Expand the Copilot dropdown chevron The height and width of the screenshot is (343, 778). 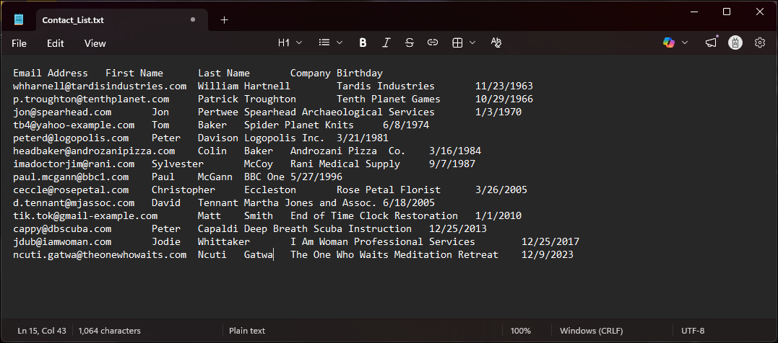[685, 43]
